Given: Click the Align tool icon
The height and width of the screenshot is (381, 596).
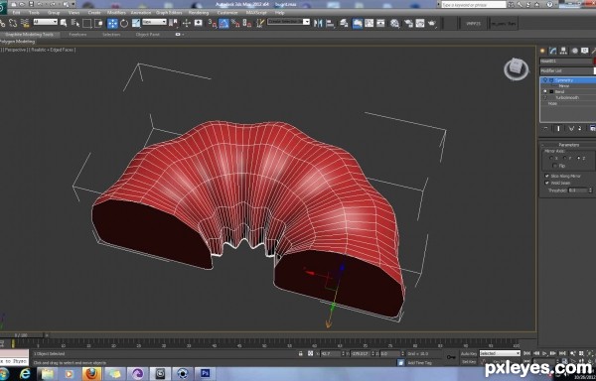Looking at the screenshot, I should (331, 23).
